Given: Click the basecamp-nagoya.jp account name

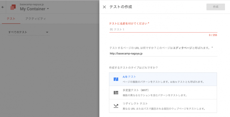Looking at the screenshot, I should coord(31,4).
